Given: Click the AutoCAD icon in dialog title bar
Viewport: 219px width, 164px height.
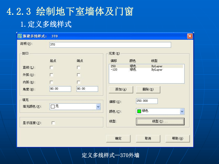Looking at the screenshot, I should click(20, 36).
